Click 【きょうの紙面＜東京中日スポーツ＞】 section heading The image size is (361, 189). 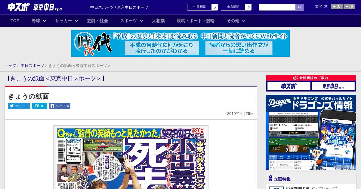(56, 79)
